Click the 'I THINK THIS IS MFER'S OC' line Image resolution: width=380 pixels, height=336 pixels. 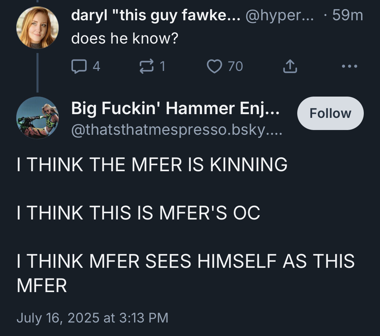pos(138,213)
